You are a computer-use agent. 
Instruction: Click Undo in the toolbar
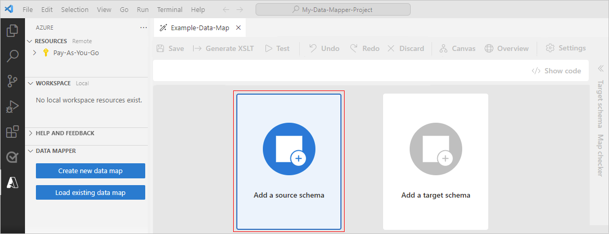click(x=324, y=48)
